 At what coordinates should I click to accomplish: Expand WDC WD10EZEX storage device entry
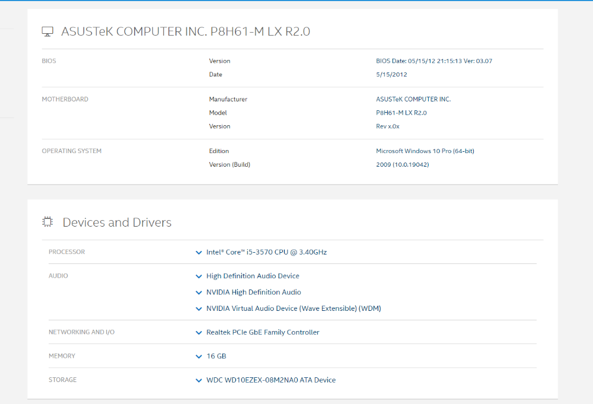pyautogui.click(x=199, y=380)
